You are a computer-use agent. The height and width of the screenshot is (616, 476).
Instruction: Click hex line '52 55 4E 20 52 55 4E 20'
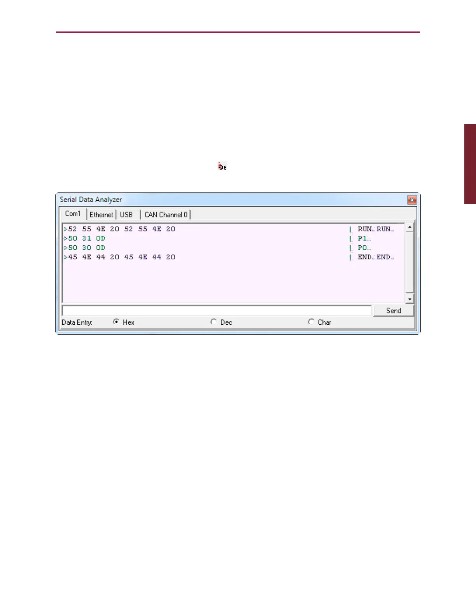click(119, 229)
